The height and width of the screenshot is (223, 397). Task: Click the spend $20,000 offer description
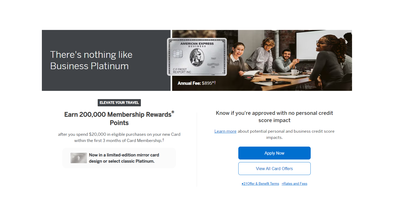coord(119,137)
